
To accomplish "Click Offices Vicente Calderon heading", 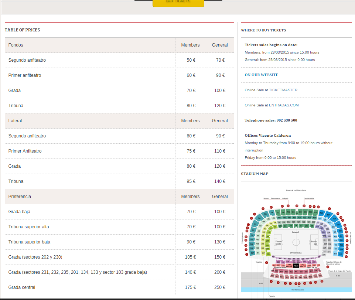I will coord(267,135).
